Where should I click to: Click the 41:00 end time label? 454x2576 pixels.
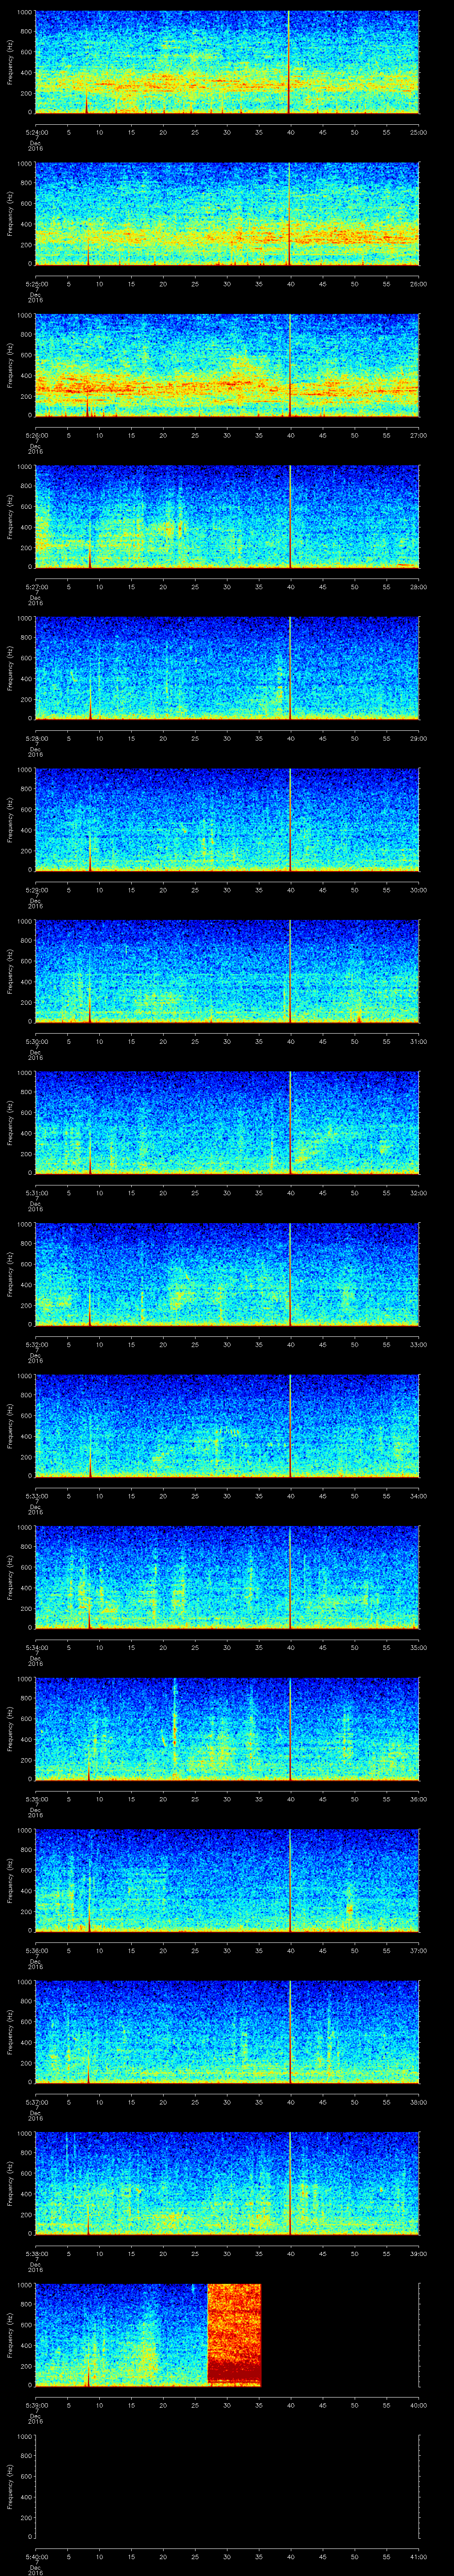tap(419, 2556)
